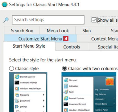
Task: Click the Computer submenu arrow in preview
Action: pos(114,99)
